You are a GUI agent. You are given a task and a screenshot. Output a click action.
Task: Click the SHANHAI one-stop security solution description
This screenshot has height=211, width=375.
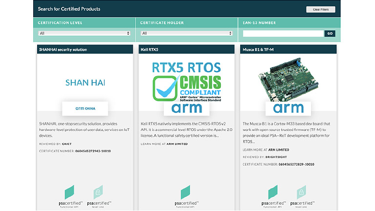(x=84, y=129)
